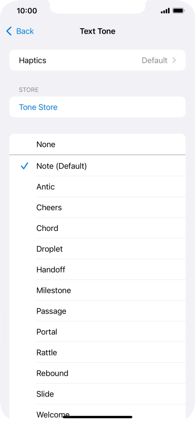This screenshot has width=195, height=422.
Task: Select the Handoff tone
Action: 97,270
